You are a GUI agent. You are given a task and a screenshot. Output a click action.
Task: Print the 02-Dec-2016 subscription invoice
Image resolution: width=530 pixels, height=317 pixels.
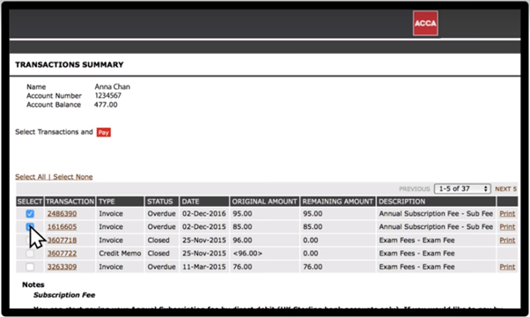pos(507,214)
